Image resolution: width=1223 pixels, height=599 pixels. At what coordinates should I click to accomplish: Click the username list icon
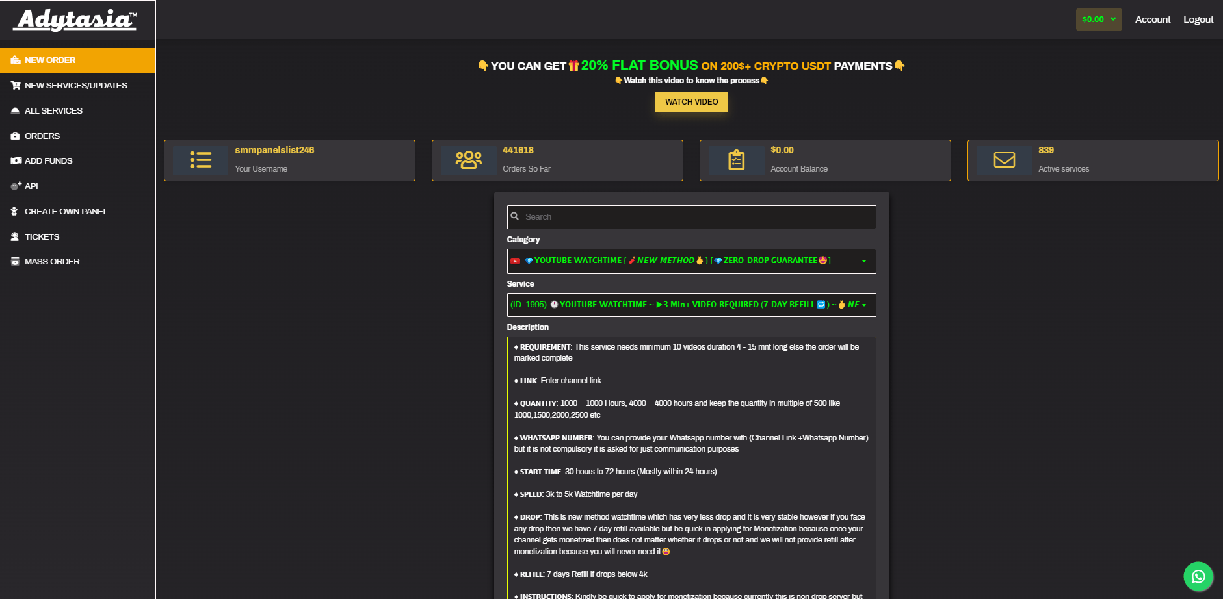point(200,160)
